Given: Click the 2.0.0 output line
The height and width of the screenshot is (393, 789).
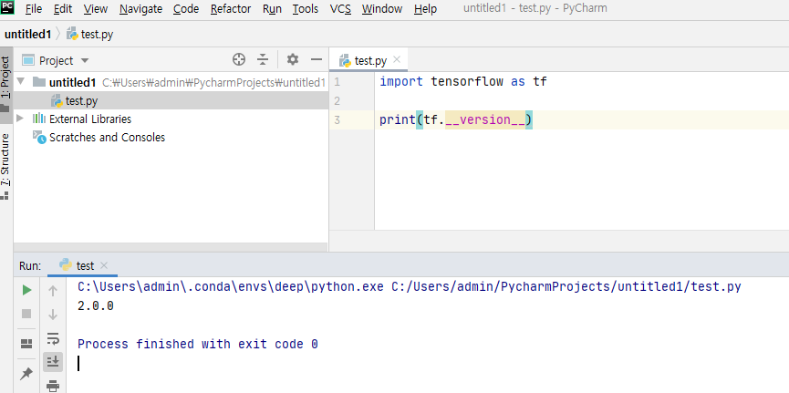Looking at the screenshot, I should [96, 306].
